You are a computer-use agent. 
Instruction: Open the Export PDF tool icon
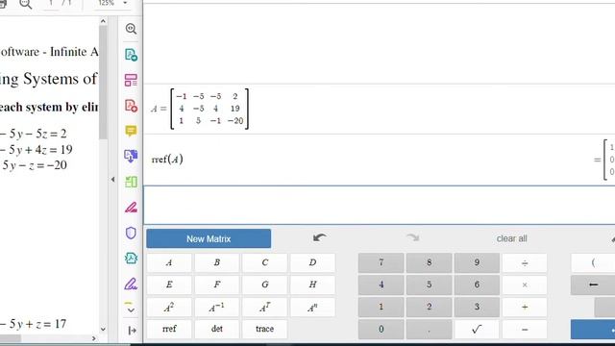point(131,55)
